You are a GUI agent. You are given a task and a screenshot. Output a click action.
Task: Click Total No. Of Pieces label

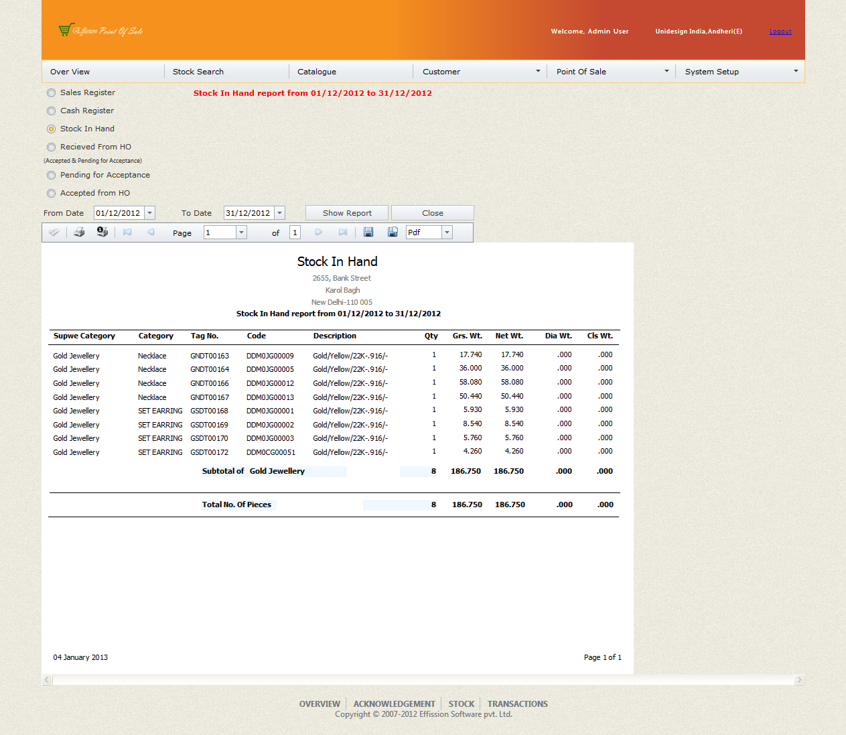236,505
